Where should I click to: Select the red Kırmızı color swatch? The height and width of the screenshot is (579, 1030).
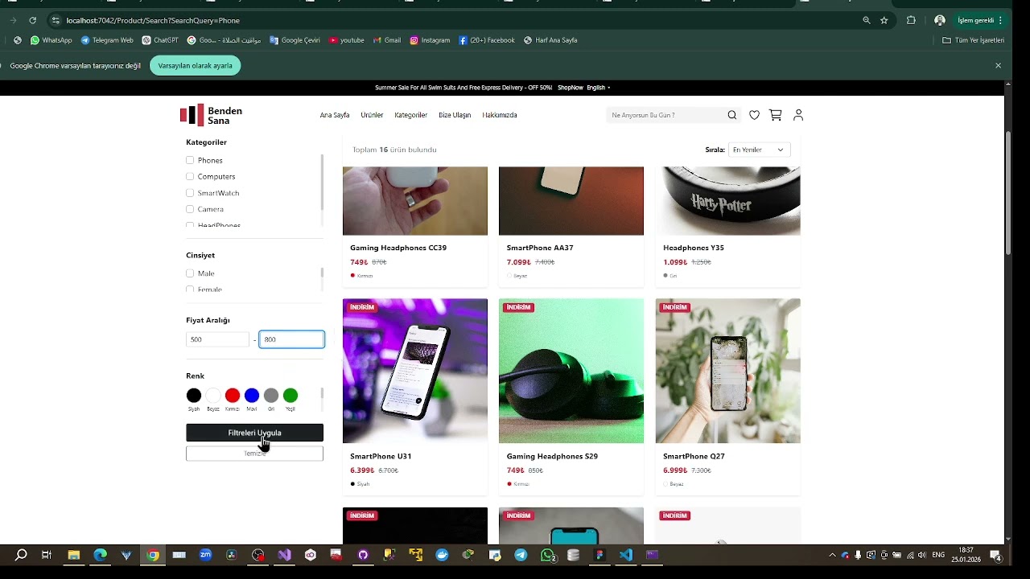[233, 396]
